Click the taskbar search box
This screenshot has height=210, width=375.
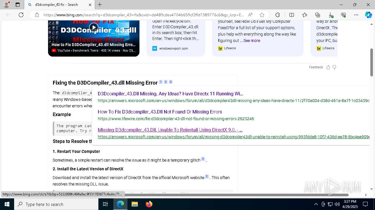56,204
